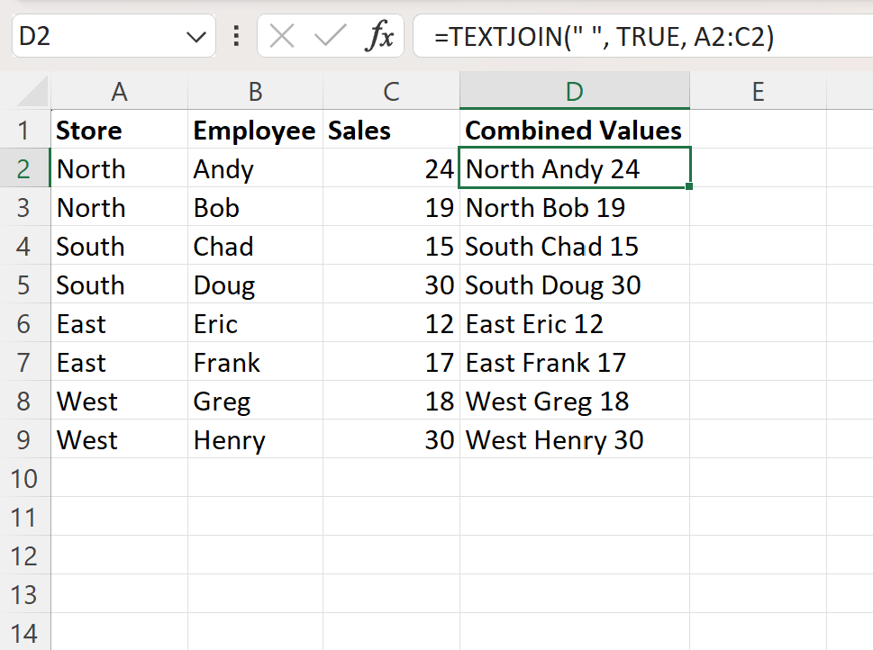Select the Combined Values header cell
873x650 pixels.
coord(575,130)
